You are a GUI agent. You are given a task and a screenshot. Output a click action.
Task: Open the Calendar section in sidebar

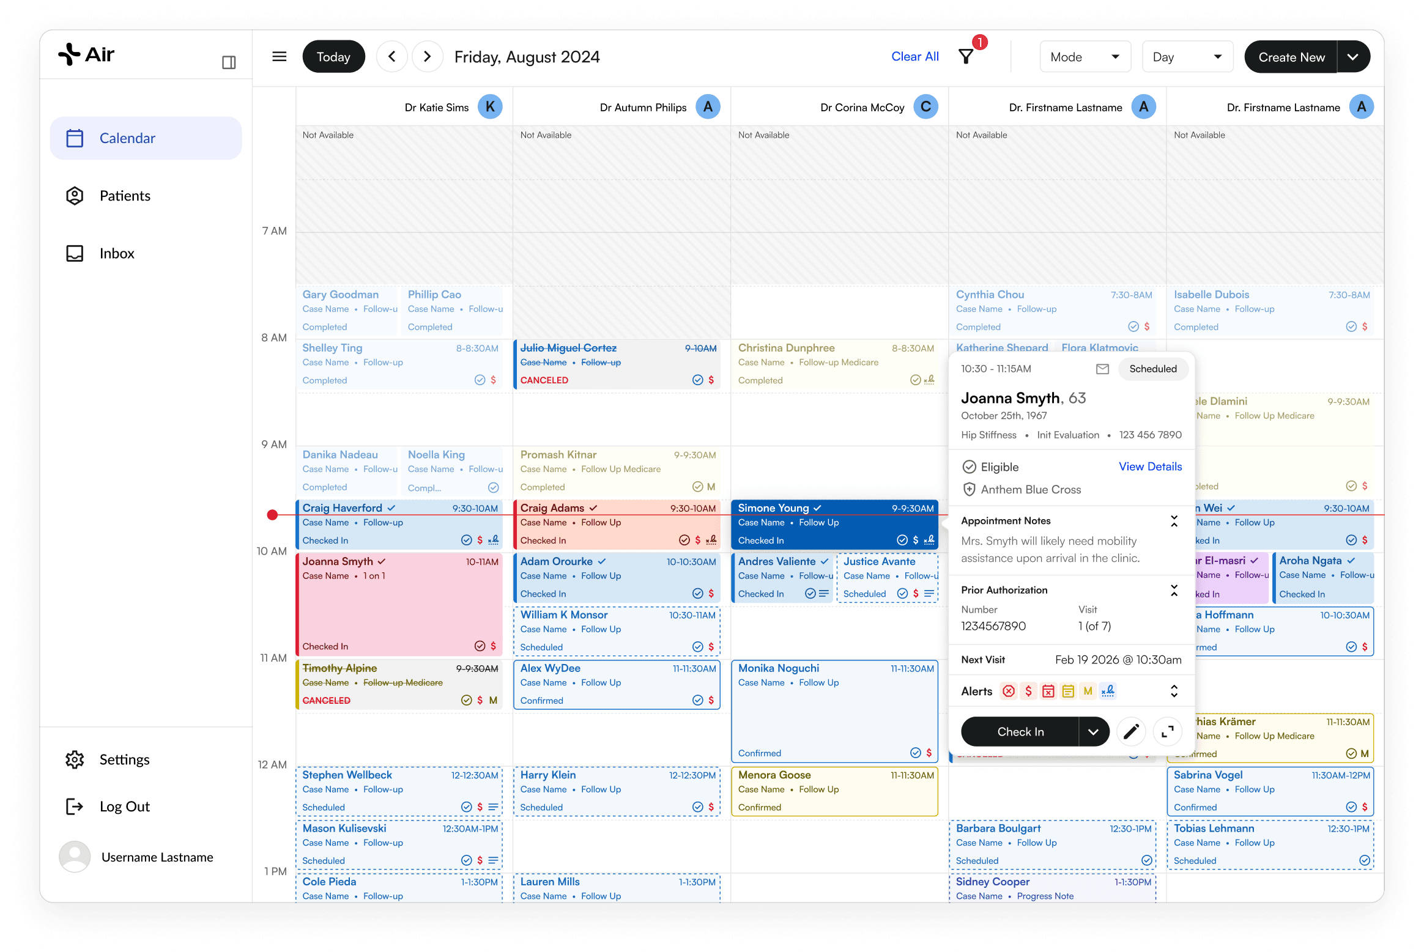tap(146, 138)
